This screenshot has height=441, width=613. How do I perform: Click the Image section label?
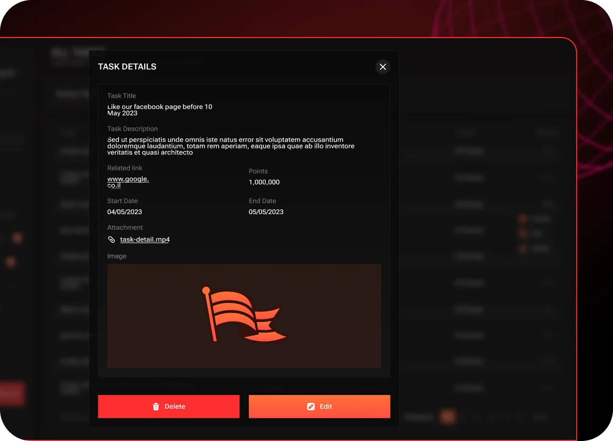click(x=117, y=256)
